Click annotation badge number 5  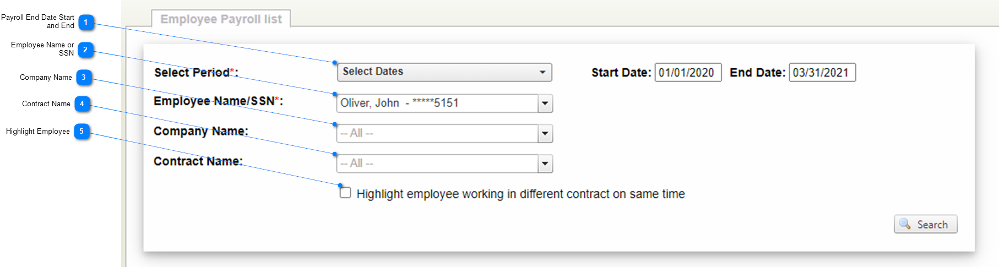click(x=82, y=131)
